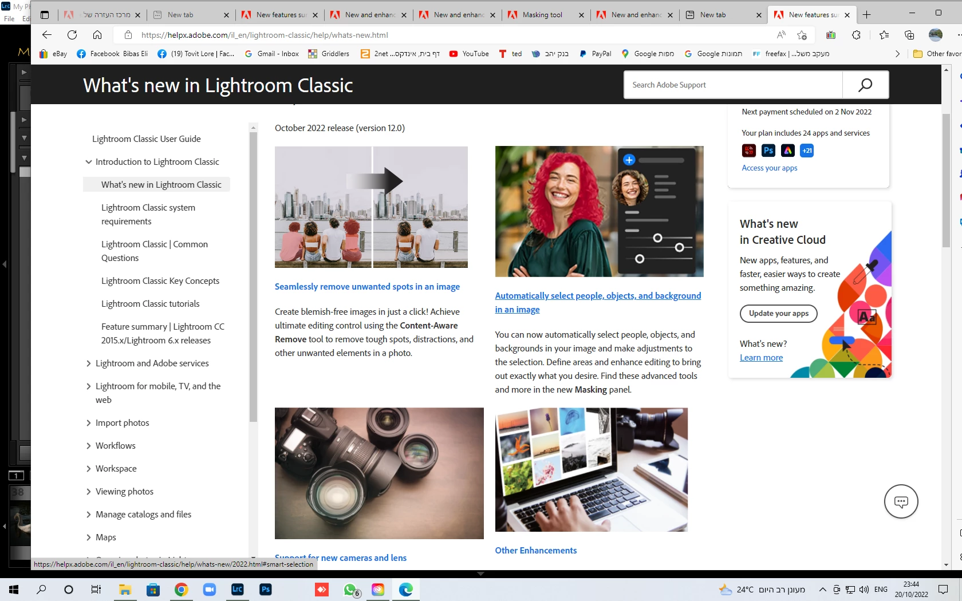Go to browser home page

click(x=97, y=35)
